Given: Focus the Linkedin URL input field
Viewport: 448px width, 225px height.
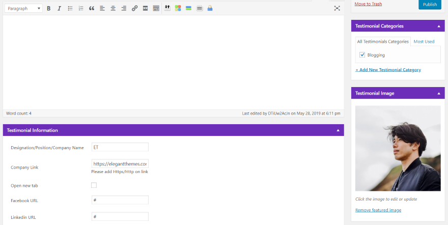Looking at the screenshot, I should [120, 216].
